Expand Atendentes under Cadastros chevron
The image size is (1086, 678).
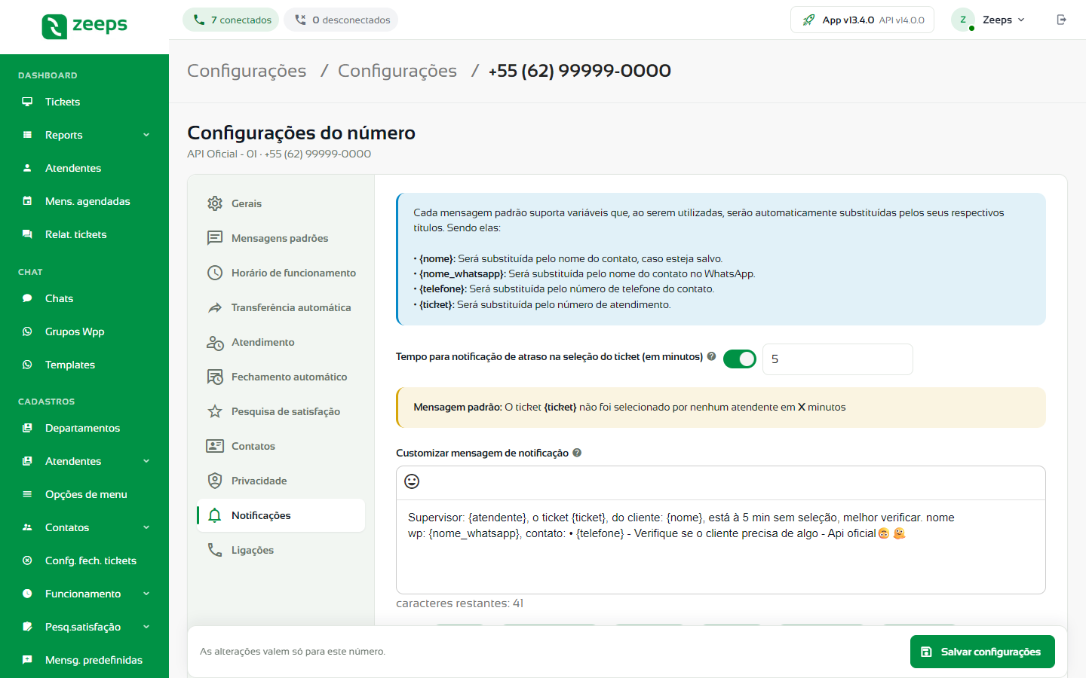(x=146, y=461)
